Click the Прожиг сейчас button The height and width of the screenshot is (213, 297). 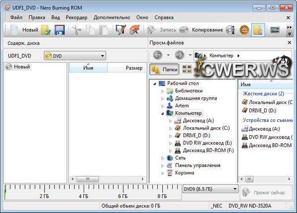(266, 193)
